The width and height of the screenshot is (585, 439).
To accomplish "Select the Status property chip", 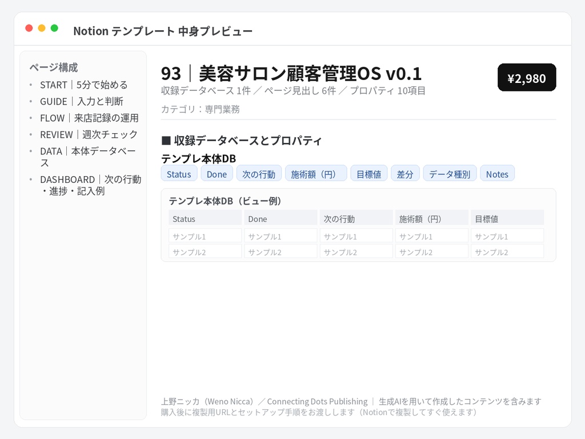I will click(179, 174).
